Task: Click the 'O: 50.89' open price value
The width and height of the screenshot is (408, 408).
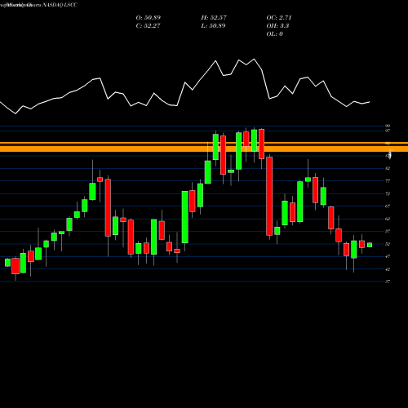Action: click(x=149, y=18)
